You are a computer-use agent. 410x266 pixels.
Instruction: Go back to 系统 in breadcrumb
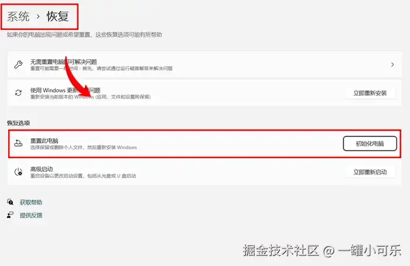(18, 16)
